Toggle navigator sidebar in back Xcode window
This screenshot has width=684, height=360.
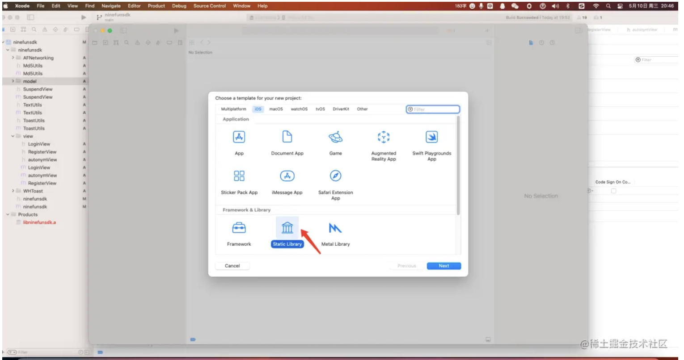click(30, 17)
